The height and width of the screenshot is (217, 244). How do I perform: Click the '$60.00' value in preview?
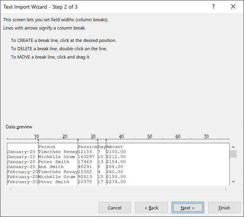[x=115, y=172]
